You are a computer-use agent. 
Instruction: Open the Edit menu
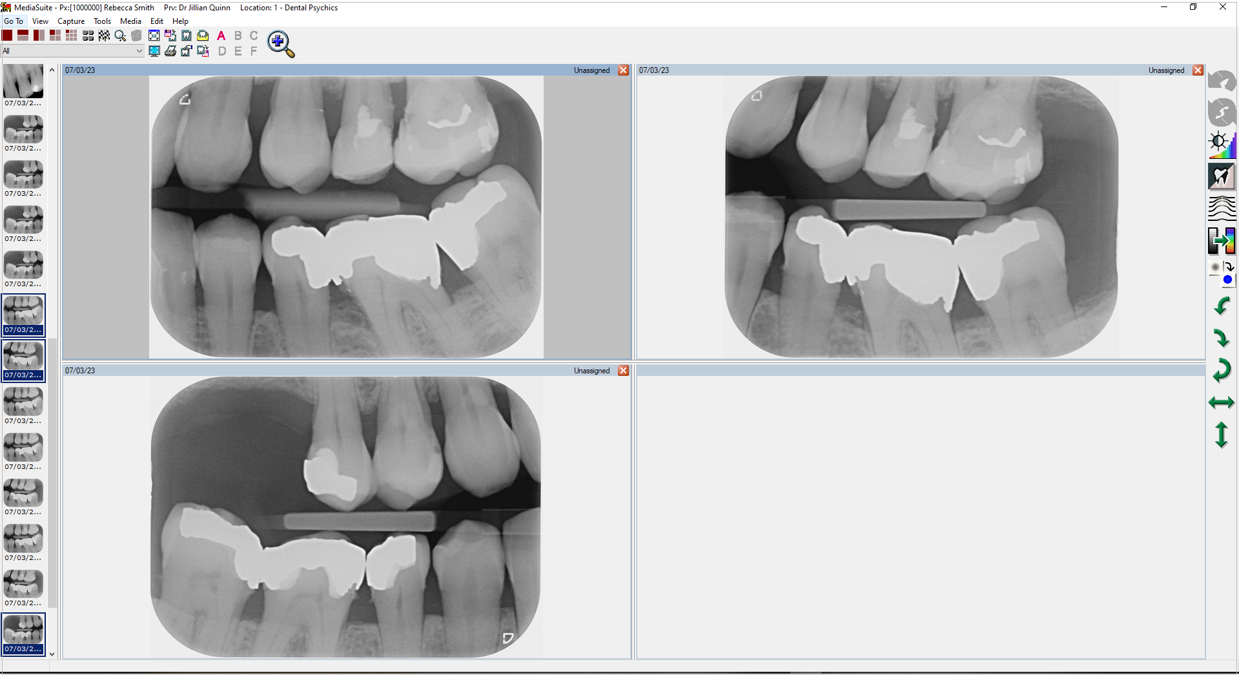[x=157, y=21]
